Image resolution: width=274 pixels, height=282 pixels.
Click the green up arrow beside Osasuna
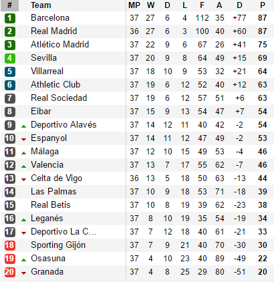23,260
